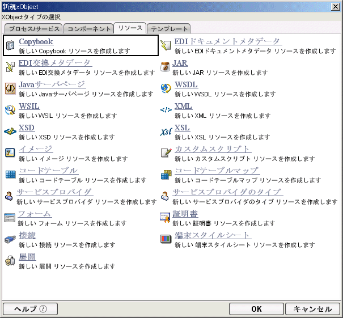Click the サービスプロバイダ person icon
This screenshot has width=343, height=318.
point(9,196)
